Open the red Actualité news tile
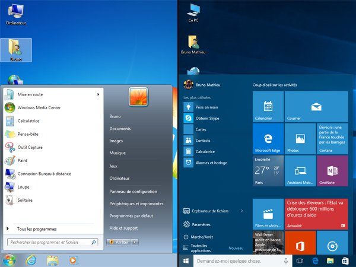This screenshot has width=356, height=267. 316,214
